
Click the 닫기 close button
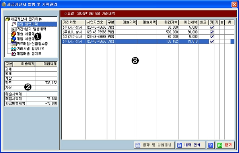click(225, 145)
